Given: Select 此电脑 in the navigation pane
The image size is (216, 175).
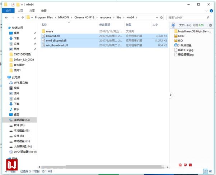Looking at the screenshot, I should coord(14,77).
